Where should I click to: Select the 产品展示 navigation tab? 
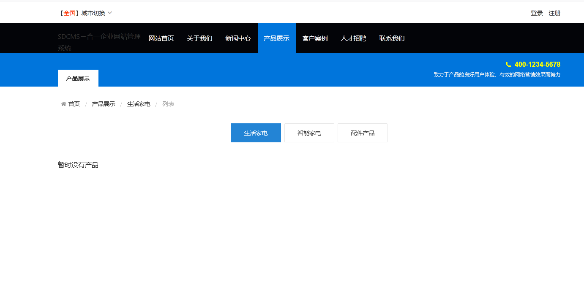point(276,38)
